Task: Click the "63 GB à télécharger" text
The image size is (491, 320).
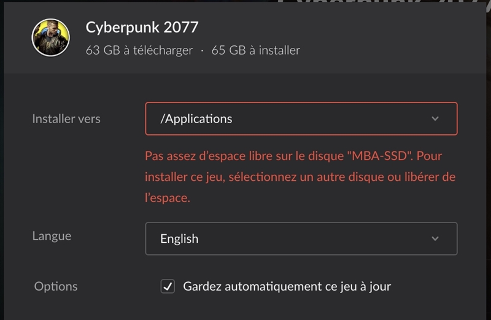Action: coord(139,50)
